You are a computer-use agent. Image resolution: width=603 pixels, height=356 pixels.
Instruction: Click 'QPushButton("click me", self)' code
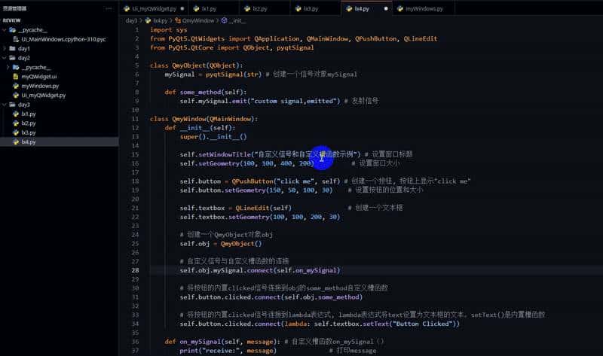[x=286, y=181]
